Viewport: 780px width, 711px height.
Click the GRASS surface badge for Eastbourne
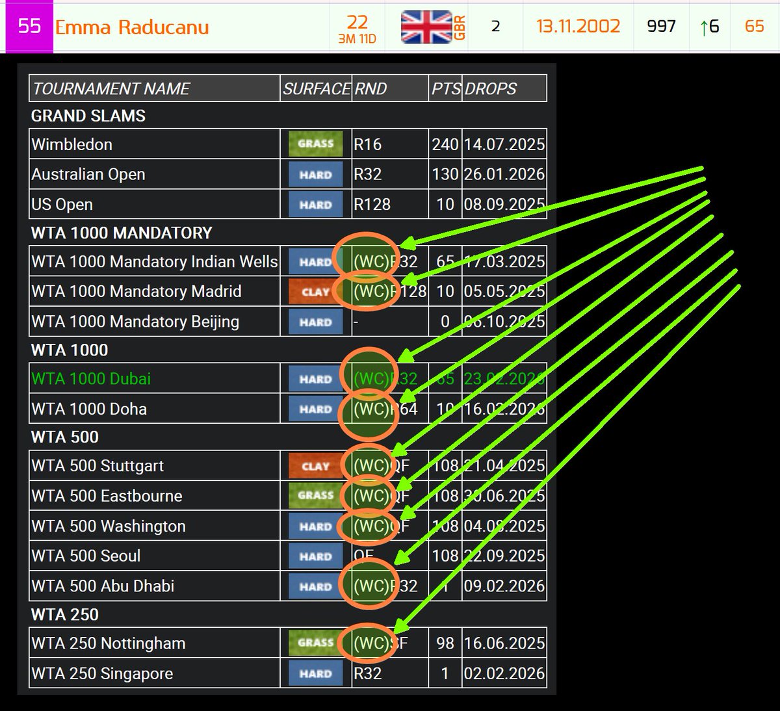pos(315,495)
